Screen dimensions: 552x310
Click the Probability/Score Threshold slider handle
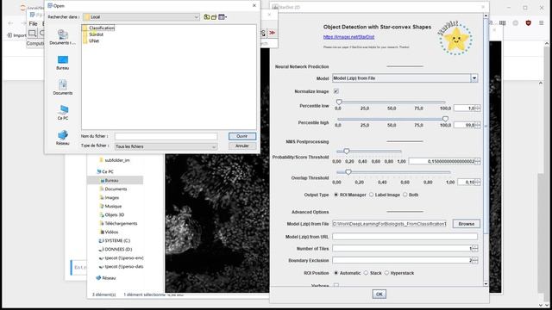[x=347, y=152]
